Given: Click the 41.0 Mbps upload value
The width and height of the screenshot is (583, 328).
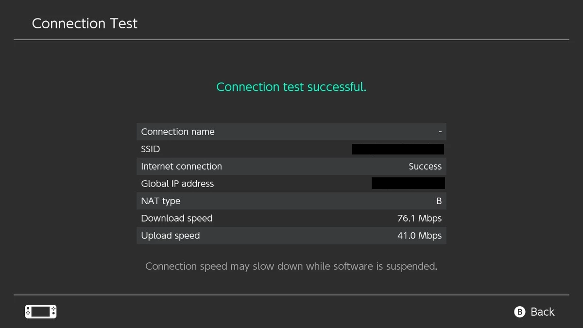Looking at the screenshot, I should coord(419,236).
